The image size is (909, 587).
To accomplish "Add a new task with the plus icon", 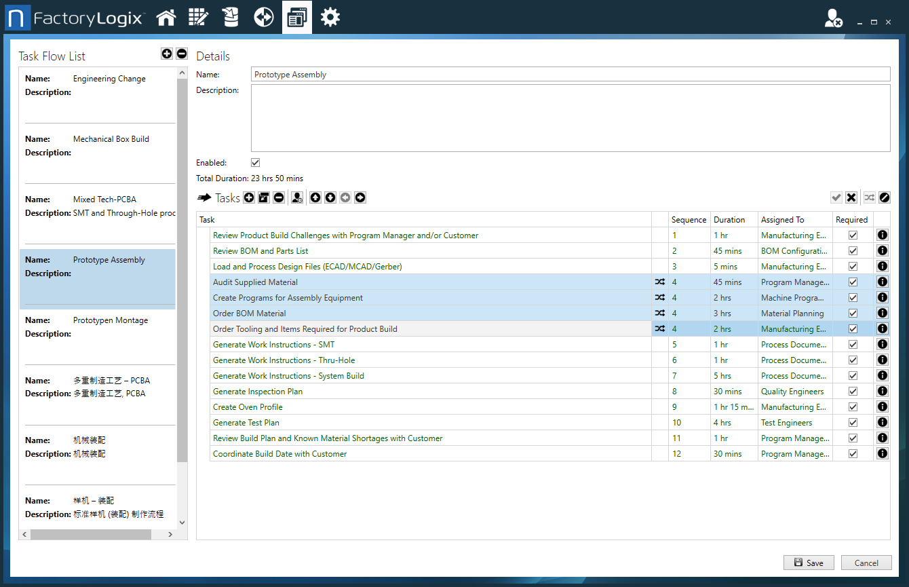I will 249,197.
